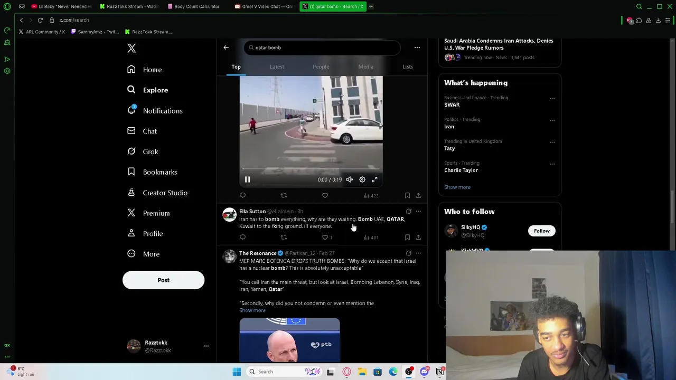Viewport: 676px width, 380px height.
Task: Open search options three-dot menu
Action: point(417,47)
